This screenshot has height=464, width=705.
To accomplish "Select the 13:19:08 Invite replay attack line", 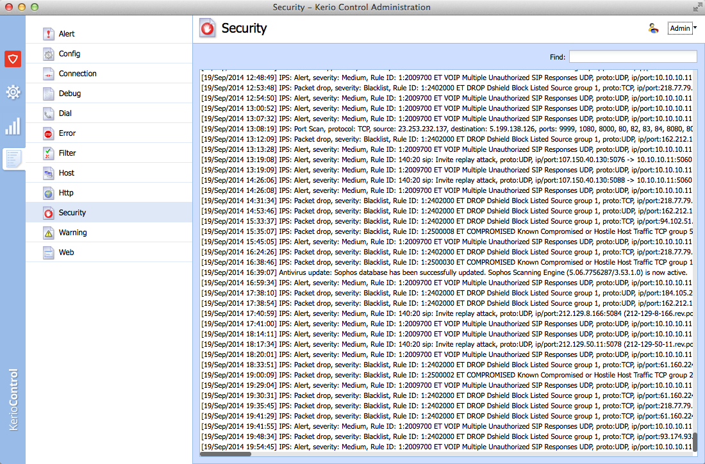I will pos(447,160).
